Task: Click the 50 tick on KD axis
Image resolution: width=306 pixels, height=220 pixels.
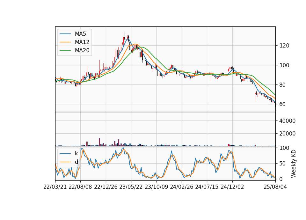Action: (283, 163)
